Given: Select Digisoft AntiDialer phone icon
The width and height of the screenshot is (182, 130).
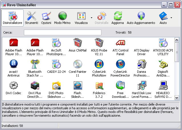Looking at the screenshot, I should [163, 64].
